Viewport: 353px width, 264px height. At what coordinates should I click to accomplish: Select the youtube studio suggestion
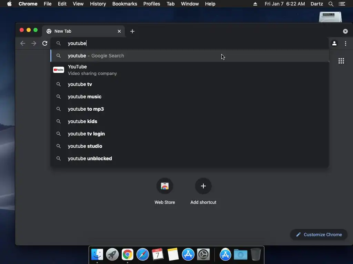click(190, 146)
